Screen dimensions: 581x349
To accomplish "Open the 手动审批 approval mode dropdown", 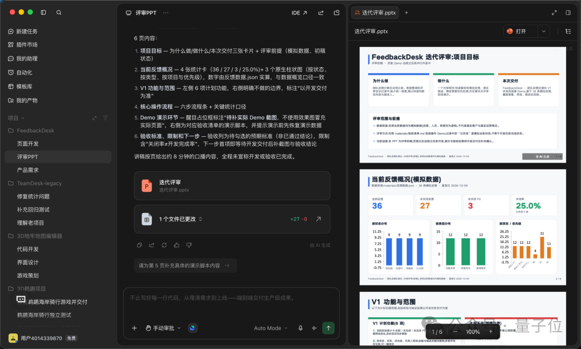I will [163, 328].
